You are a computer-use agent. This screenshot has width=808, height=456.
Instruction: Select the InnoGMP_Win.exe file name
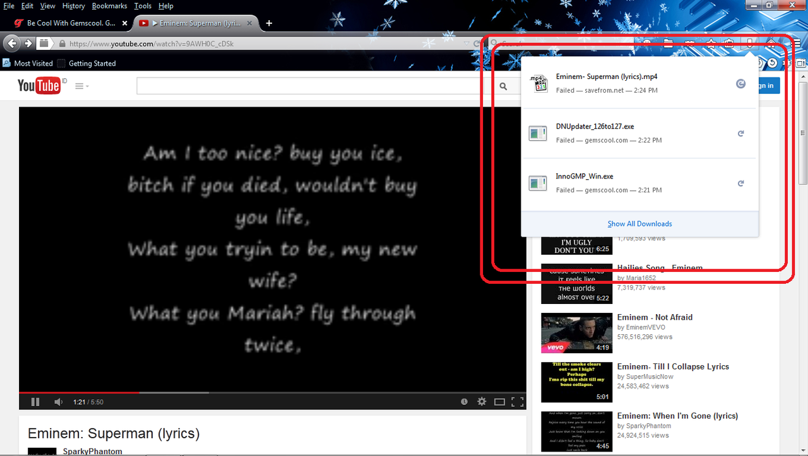(585, 176)
